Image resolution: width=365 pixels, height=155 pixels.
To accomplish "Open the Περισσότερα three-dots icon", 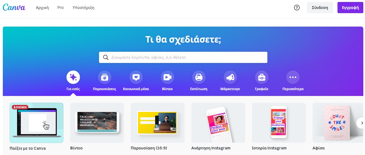I will pos(293,77).
